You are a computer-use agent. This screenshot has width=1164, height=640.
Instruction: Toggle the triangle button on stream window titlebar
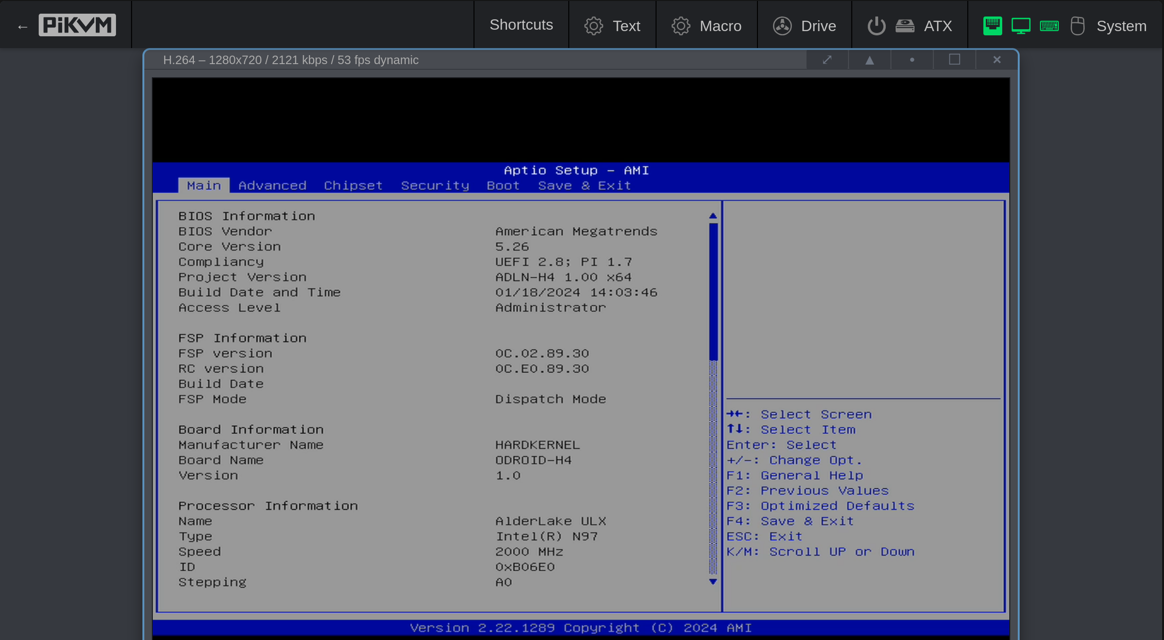pos(870,60)
